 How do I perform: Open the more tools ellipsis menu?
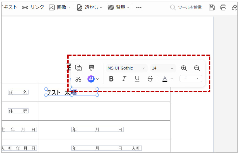pos(139,7)
